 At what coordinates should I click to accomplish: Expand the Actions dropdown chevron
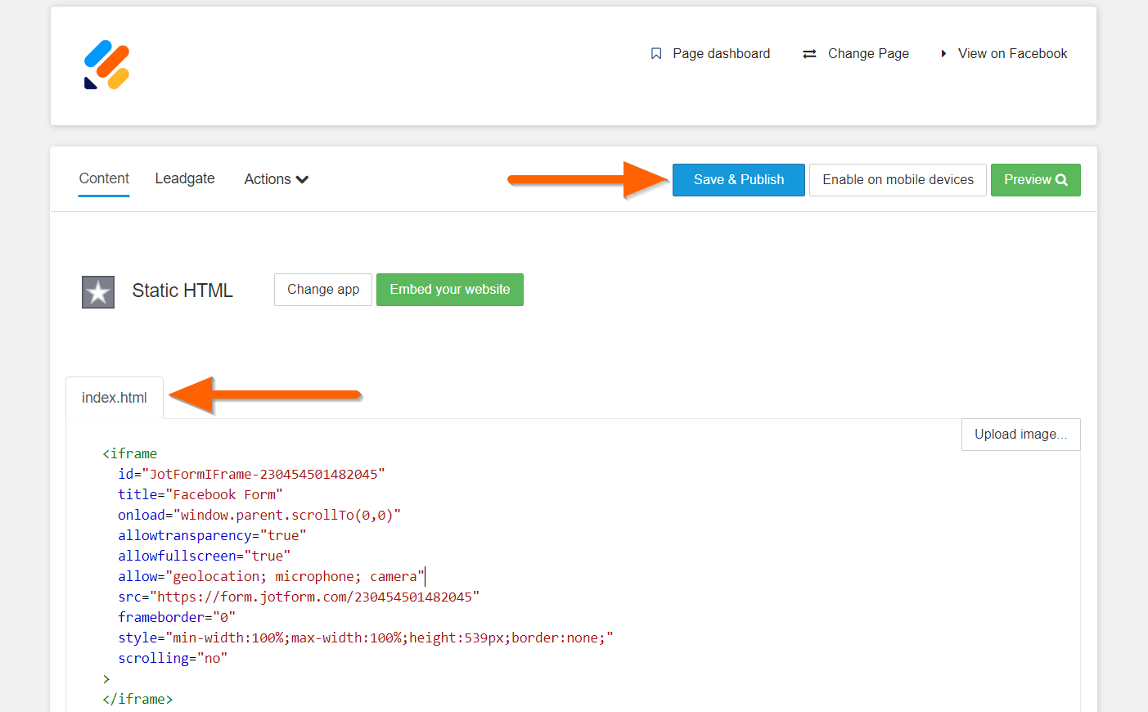pyautogui.click(x=302, y=179)
